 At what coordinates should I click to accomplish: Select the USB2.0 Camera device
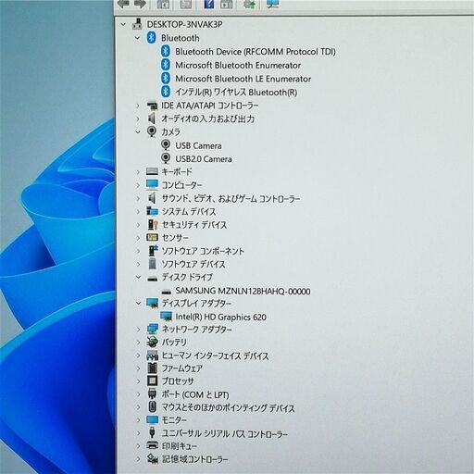click(204, 159)
